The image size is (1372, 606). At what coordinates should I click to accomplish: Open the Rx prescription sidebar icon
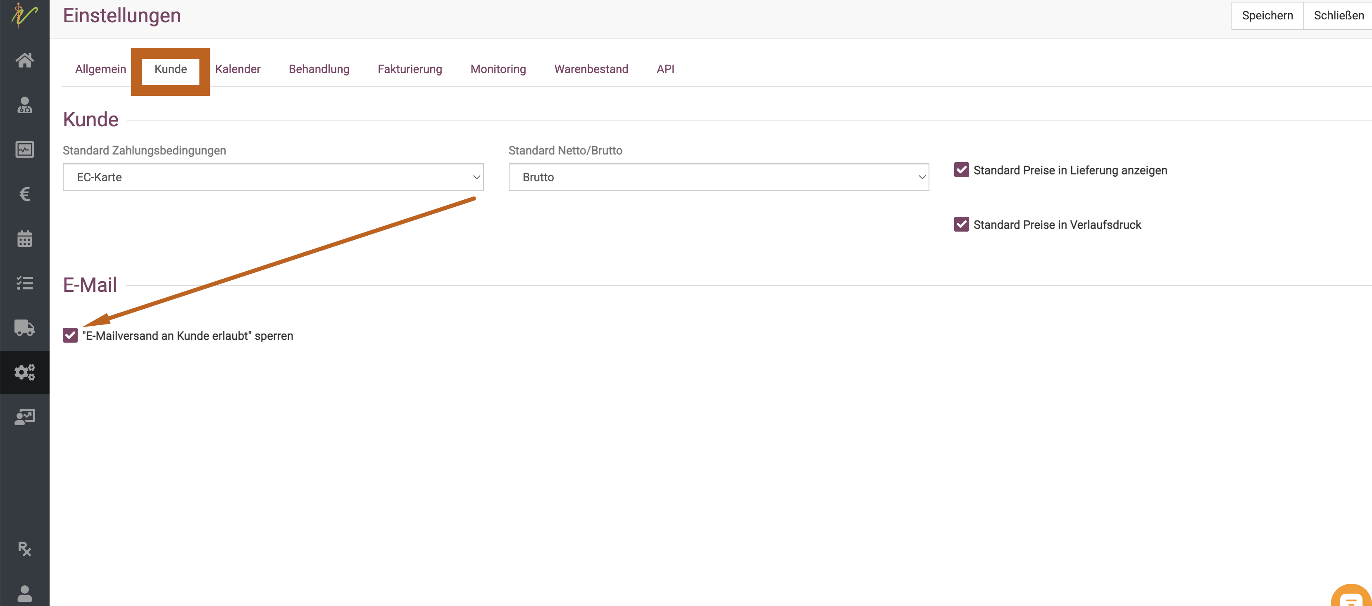point(24,549)
